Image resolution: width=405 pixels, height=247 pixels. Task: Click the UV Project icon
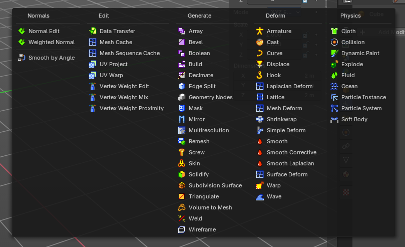click(x=93, y=64)
